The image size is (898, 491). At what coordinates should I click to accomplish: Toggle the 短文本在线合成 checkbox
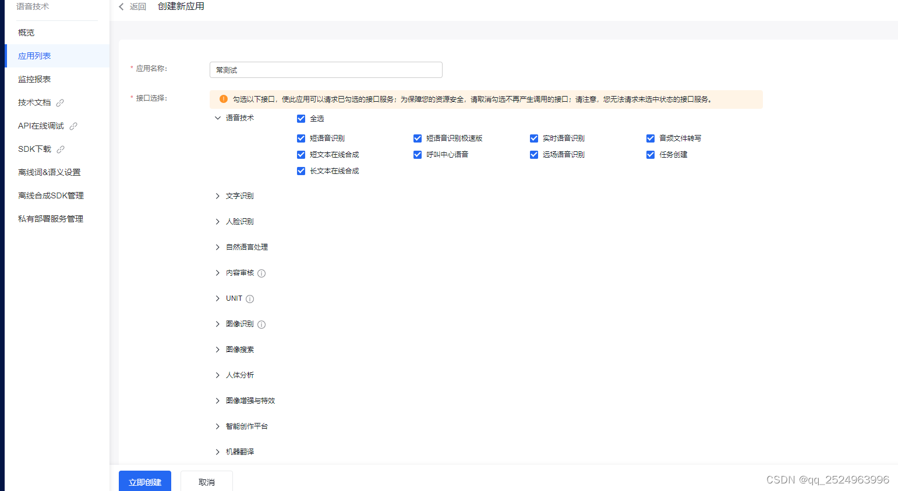301,155
